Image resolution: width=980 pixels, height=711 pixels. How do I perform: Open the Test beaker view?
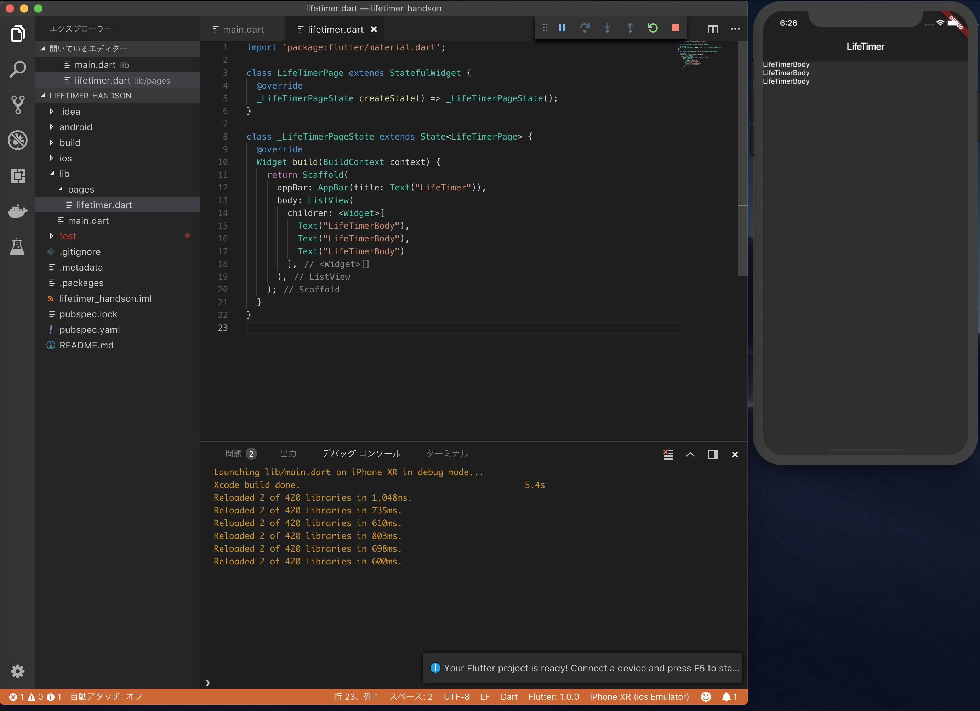tap(18, 246)
